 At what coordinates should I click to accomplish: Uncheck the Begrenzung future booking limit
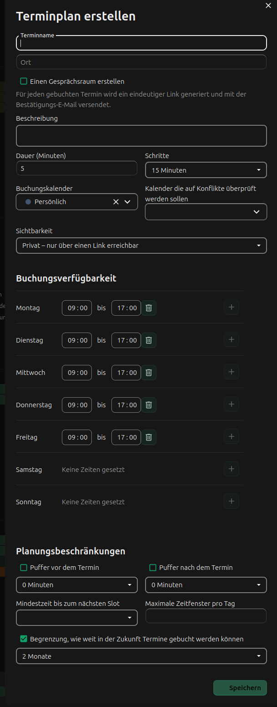(x=24, y=639)
